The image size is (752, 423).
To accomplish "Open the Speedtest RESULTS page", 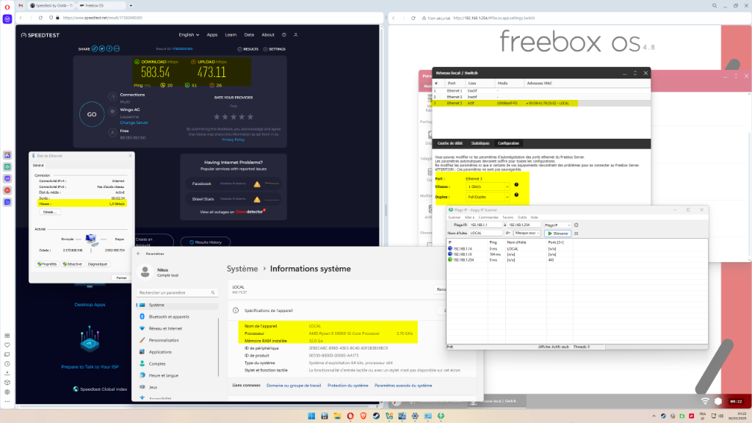I will pyautogui.click(x=248, y=49).
